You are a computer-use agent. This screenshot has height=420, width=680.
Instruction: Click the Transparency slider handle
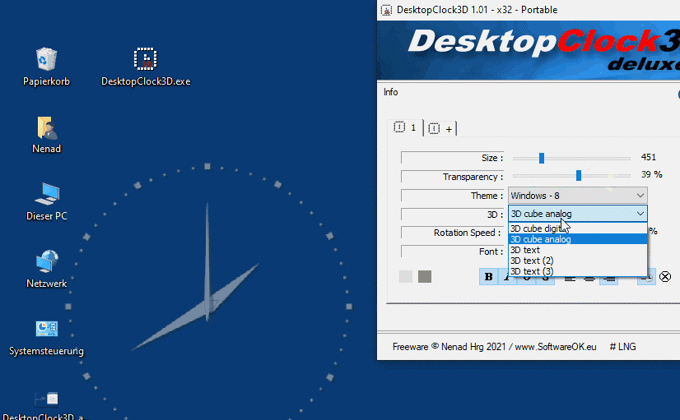[579, 175]
